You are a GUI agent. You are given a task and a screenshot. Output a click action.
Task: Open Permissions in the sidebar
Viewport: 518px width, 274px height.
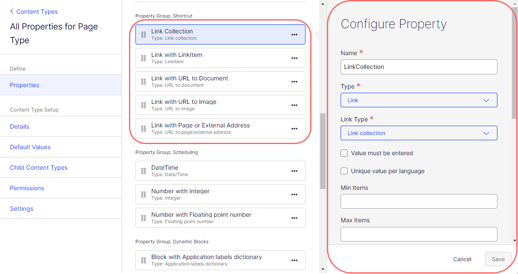pyautogui.click(x=60, y=188)
